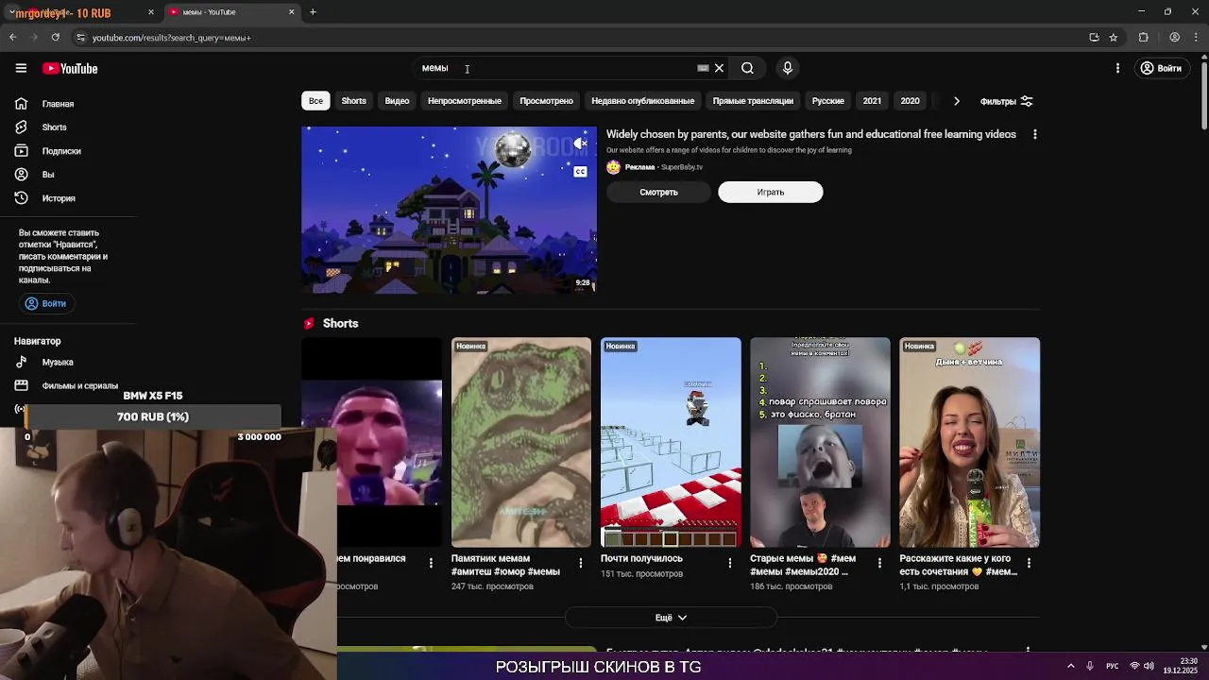Toggle captions CC on ad preview
This screenshot has height=680, width=1209.
pyautogui.click(x=581, y=171)
